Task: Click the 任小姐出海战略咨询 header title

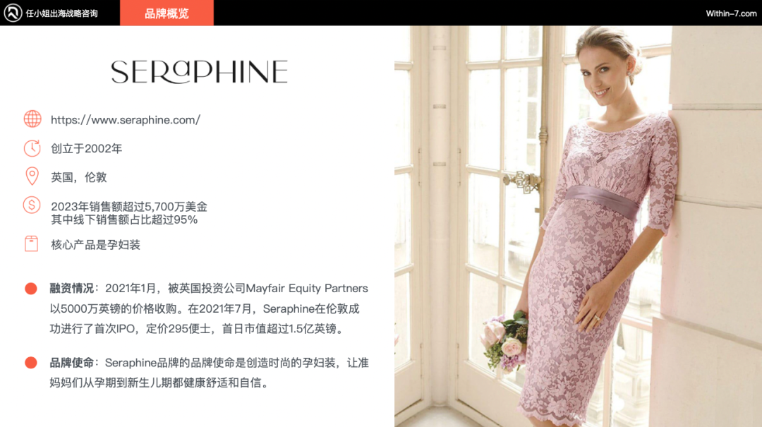Action: (x=61, y=13)
